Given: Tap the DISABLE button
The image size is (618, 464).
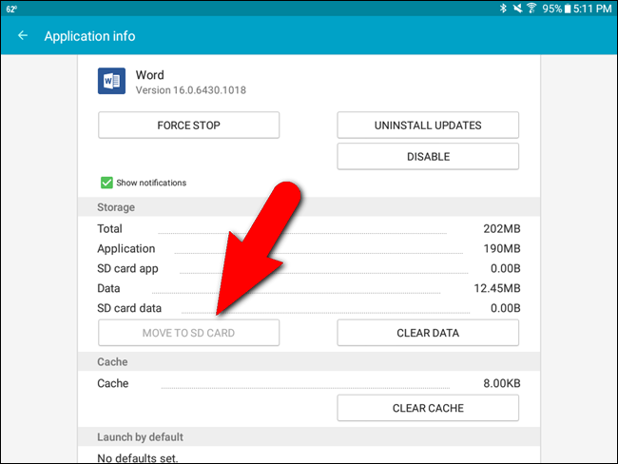Looking at the screenshot, I should tap(428, 157).
